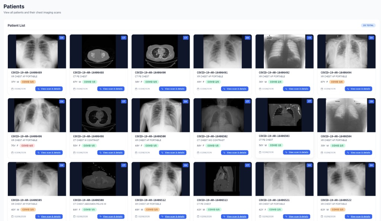Image resolution: width=381 pixels, height=221 pixels.
Task: View scan & details for COVID-19-AR-16406498
Action: 111,153
